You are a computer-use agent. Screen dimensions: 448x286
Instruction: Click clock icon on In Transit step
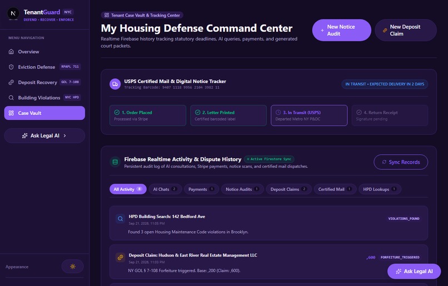278,113
